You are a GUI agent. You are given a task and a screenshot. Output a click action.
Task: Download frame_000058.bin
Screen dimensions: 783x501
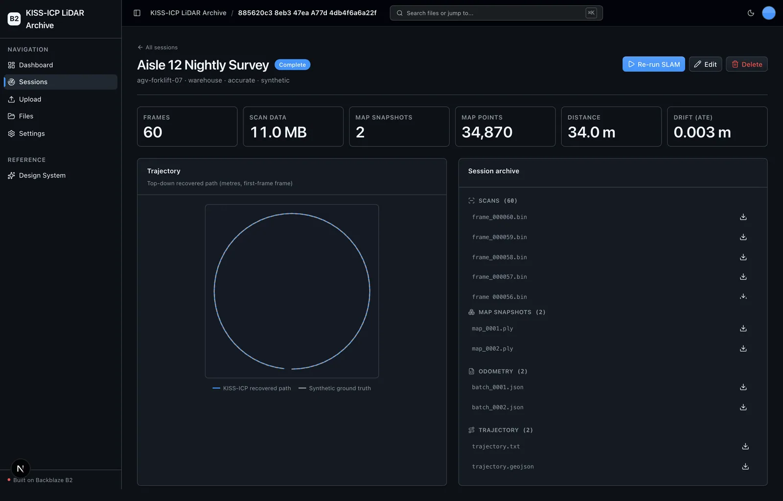tap(743, 257)
